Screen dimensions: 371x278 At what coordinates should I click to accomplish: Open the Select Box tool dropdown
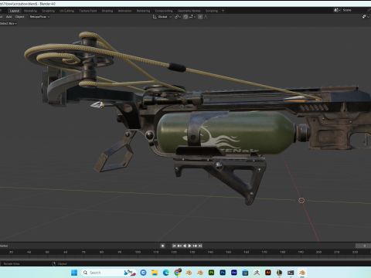coord(9,23)
